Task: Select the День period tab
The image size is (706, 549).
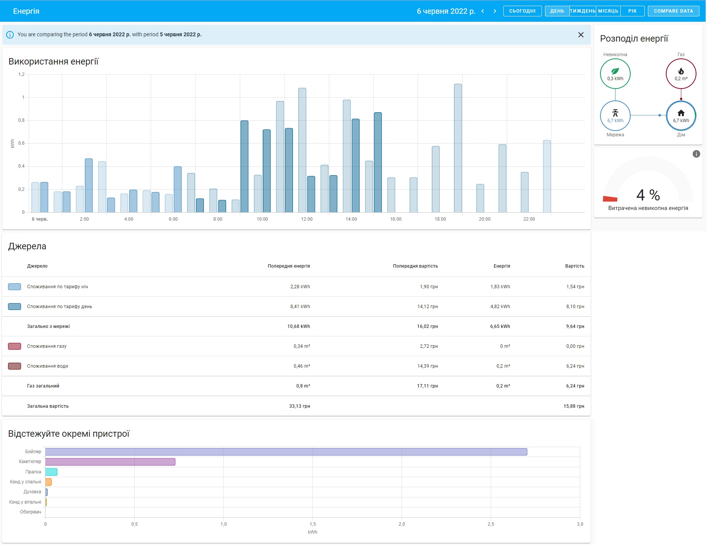Action: pyautogui.click(x=557, y=11)
